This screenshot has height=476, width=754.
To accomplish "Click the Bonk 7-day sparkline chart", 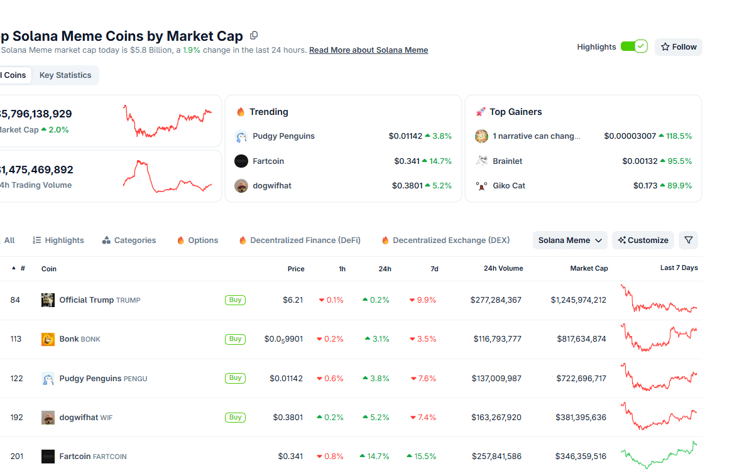I will pyautogui.click(x=658, y=338).
